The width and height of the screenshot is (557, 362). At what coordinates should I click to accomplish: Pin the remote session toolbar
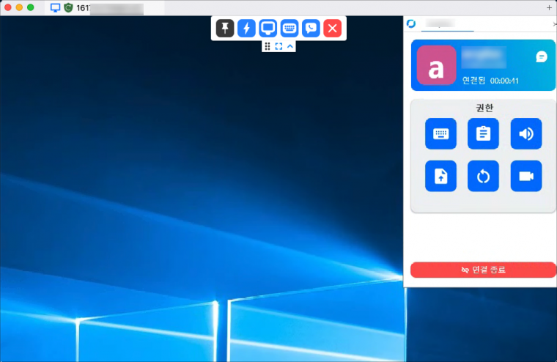tap(225, 28)
